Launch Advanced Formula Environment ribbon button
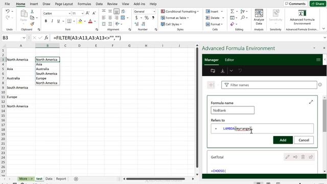This screenshot has height=184, width=327. 302,17
